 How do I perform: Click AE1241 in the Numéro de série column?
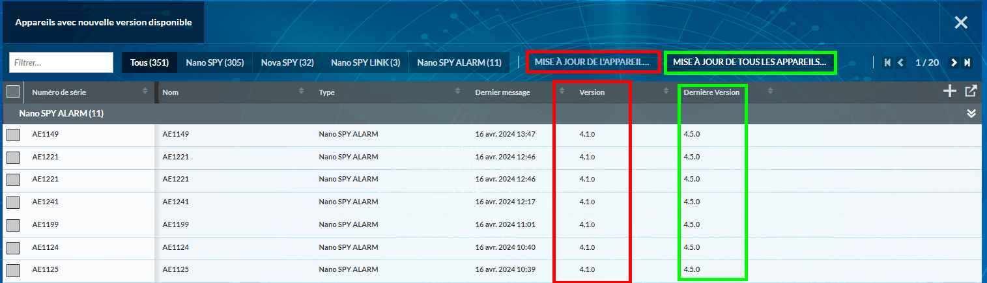click(x=45, y=202)
